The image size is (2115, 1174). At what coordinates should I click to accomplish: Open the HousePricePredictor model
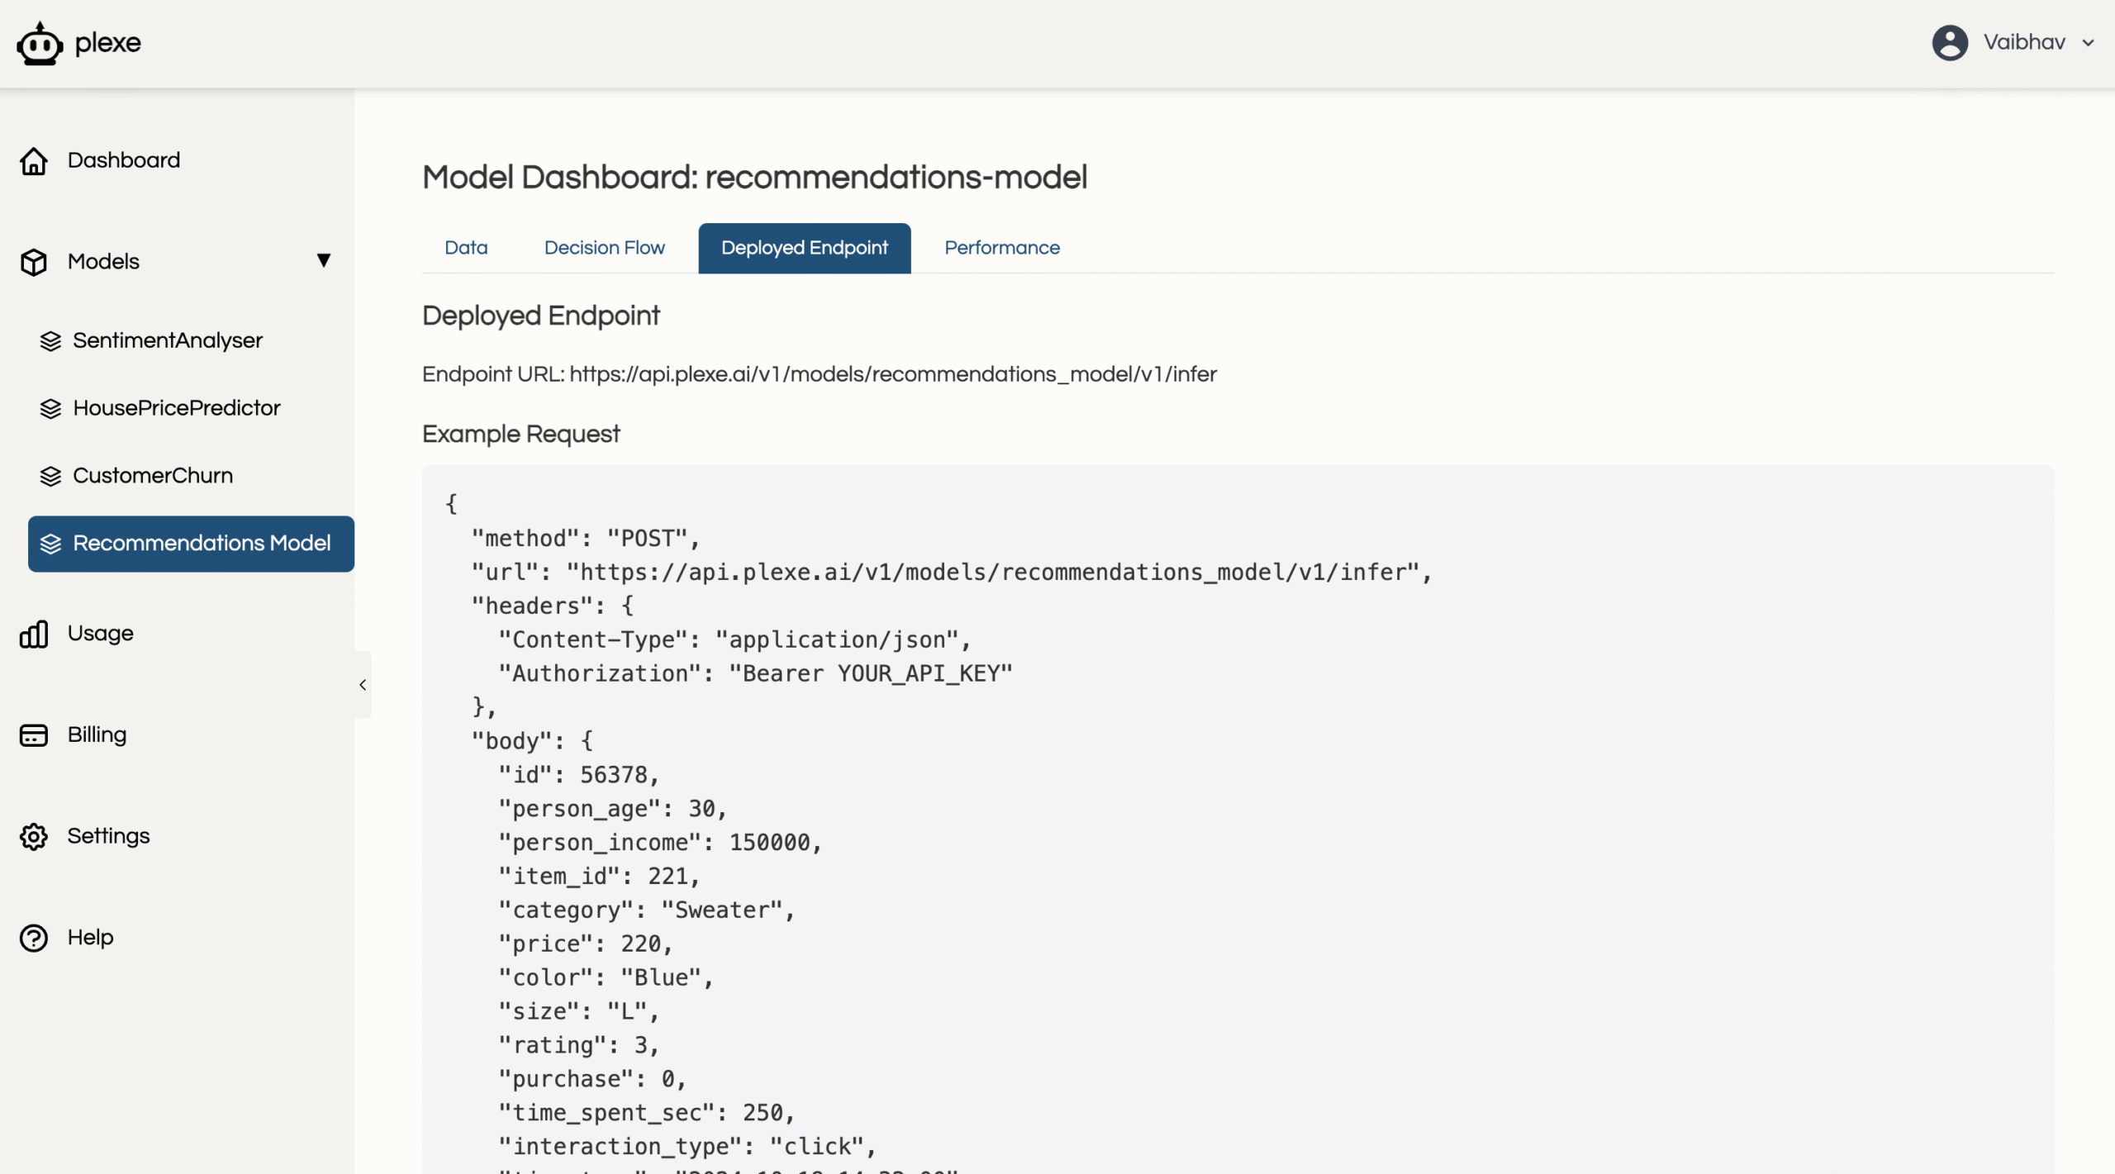click(176, 408)
